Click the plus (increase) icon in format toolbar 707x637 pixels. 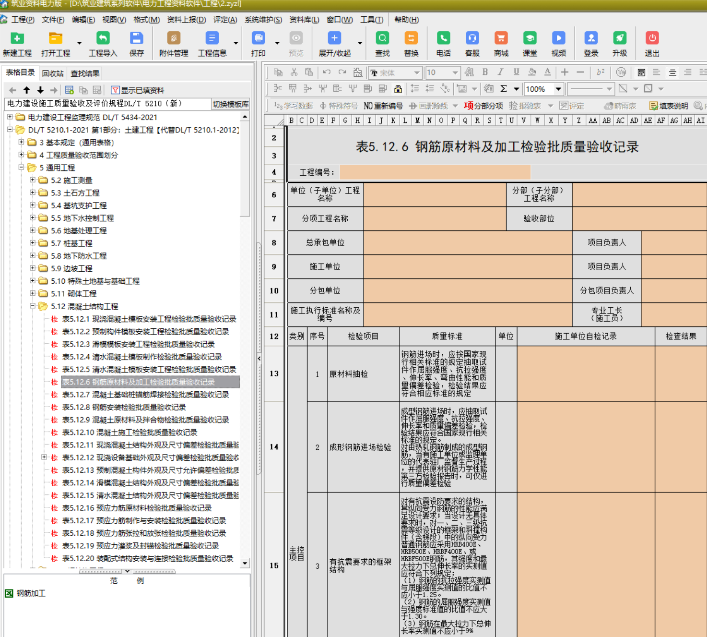[565, 72]
